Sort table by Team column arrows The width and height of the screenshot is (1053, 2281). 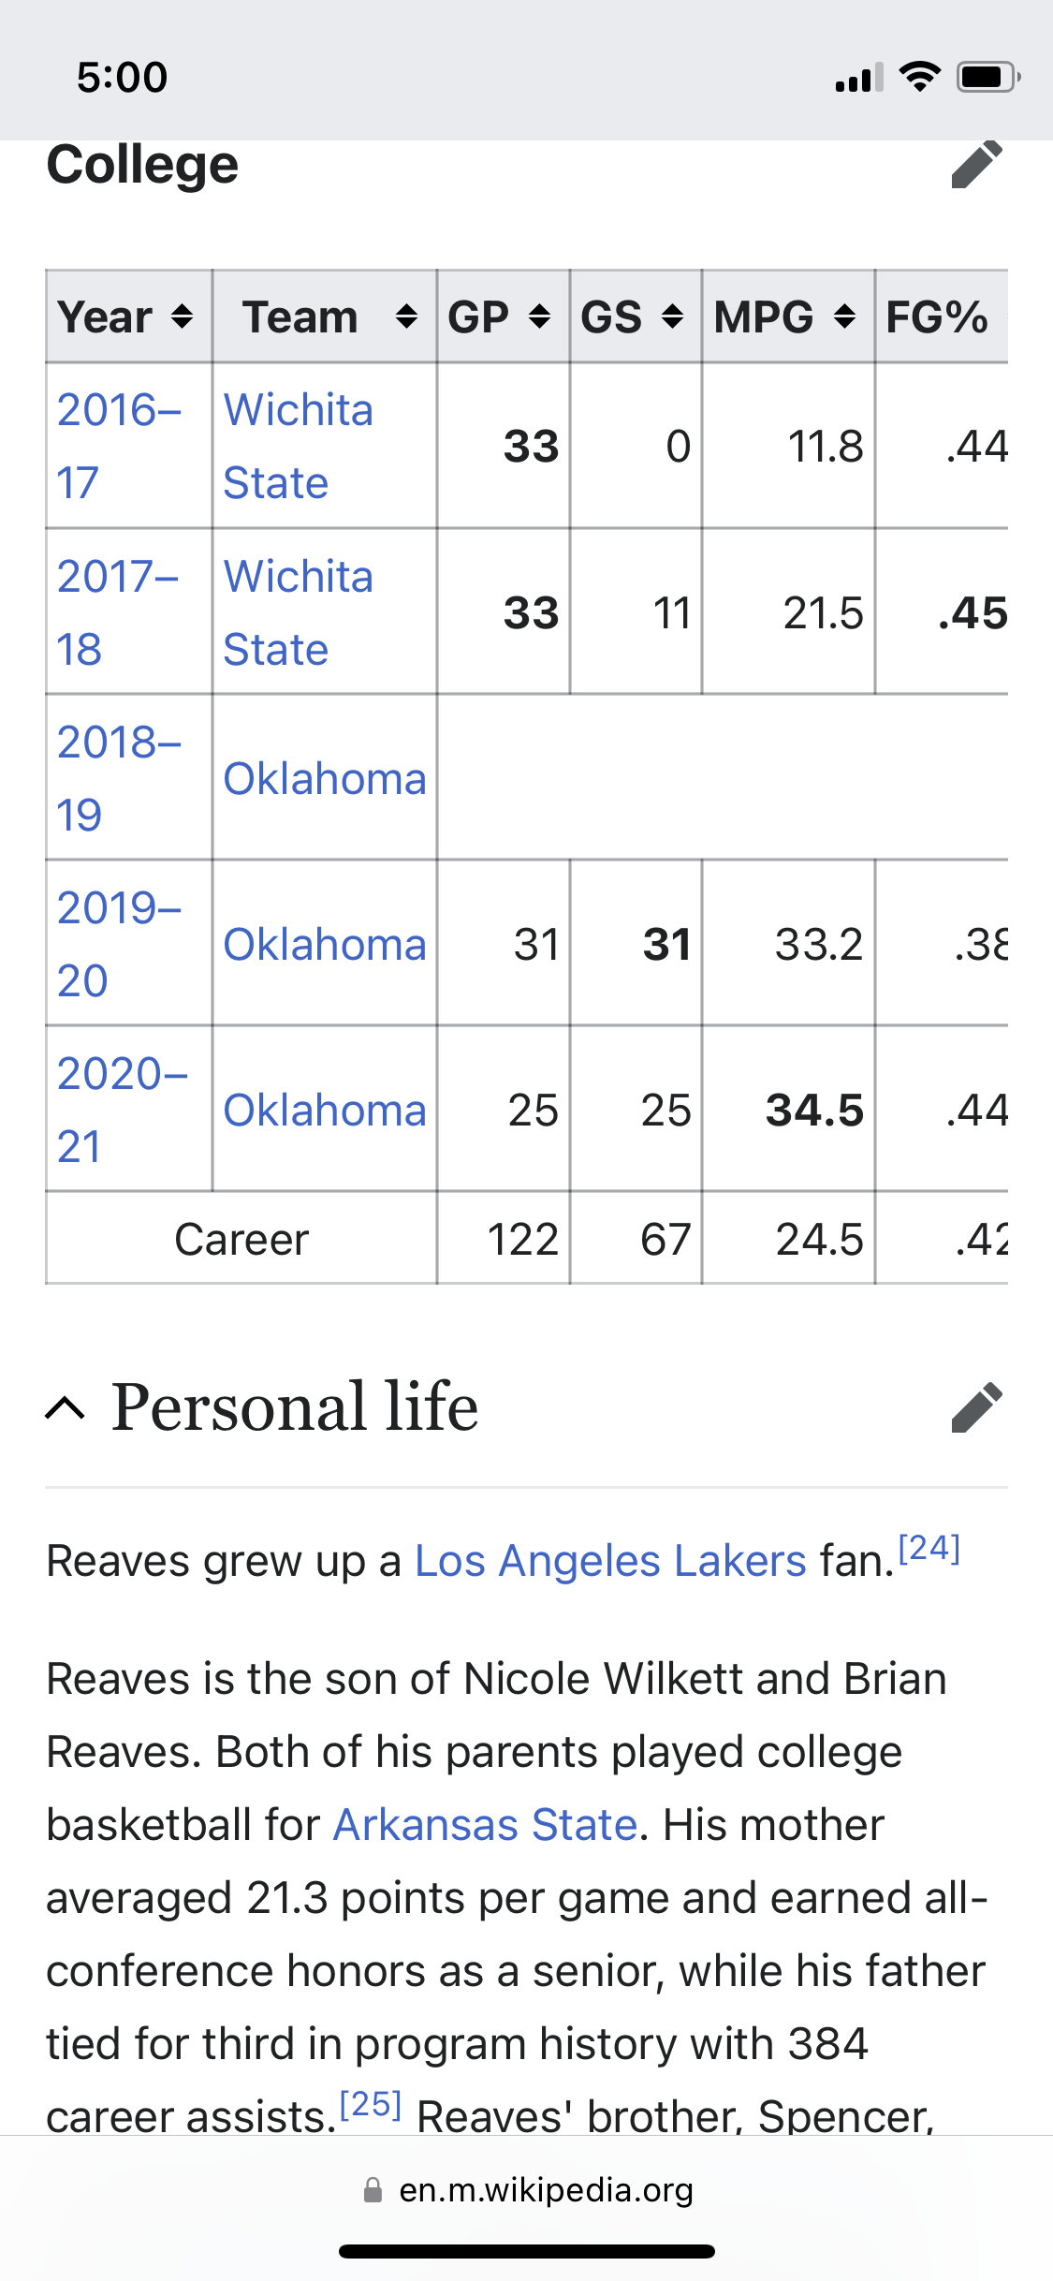tap(406, 316)
